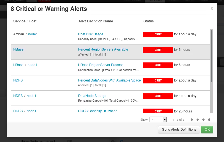Open HBase service link in second row
The height and width of the screenshot is (142, 224).
(x=18, y=49)
